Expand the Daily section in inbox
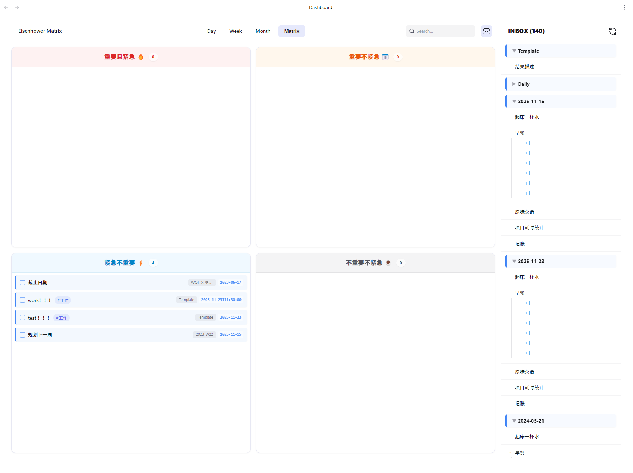The width and height of the screenshot is (633, 473). (x=514, y=84)
